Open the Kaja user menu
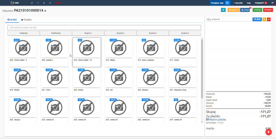Image resolution: width=276 pixels, height=139 pixels. pos(249,3)
